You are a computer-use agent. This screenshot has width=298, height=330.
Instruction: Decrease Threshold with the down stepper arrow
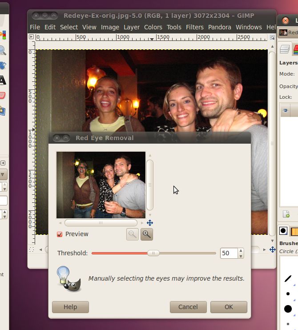(241, 256)
